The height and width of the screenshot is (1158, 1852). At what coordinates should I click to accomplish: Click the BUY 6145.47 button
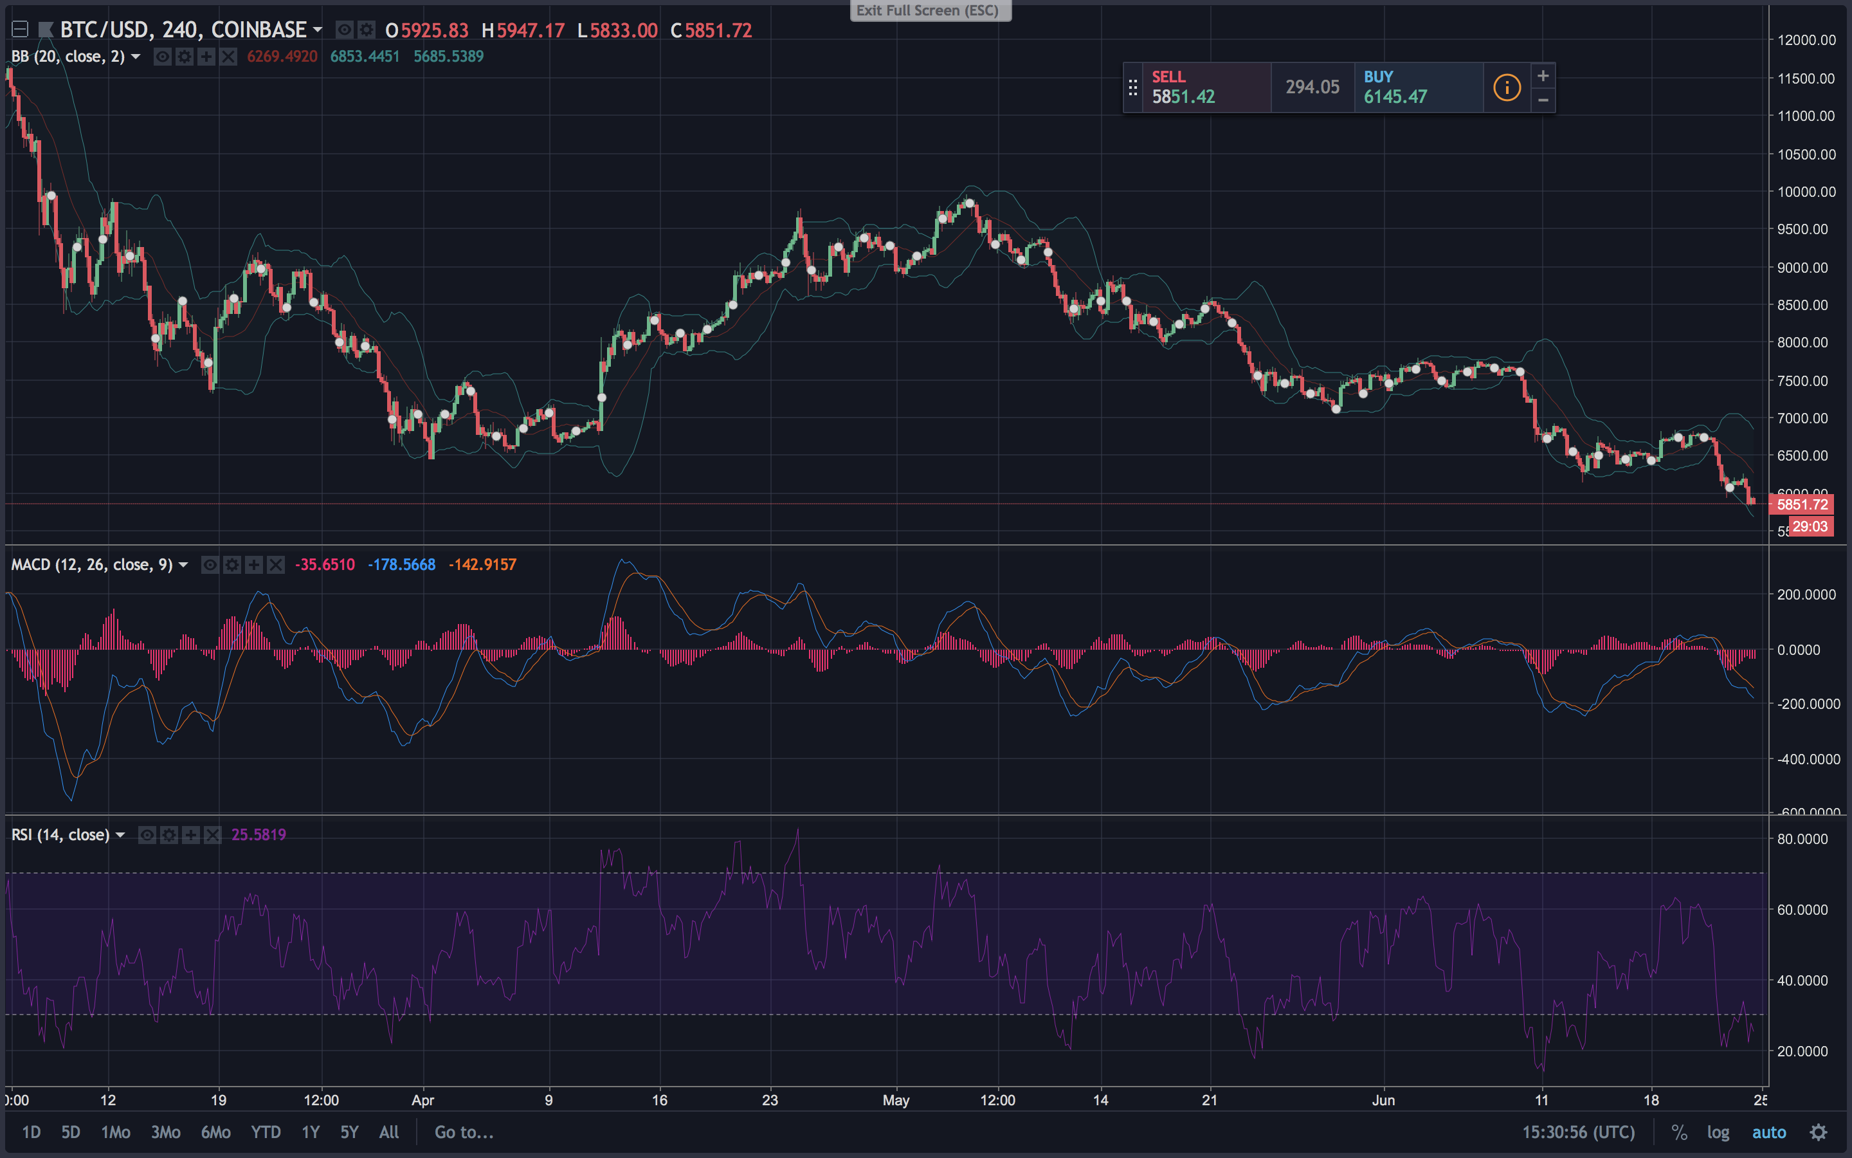(x=1419, y=87)
